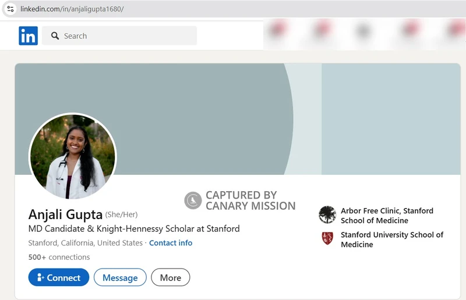Click the add-person icon on Connect button
This screenshot has width=466, height=300.
click(x=40, y=277)
